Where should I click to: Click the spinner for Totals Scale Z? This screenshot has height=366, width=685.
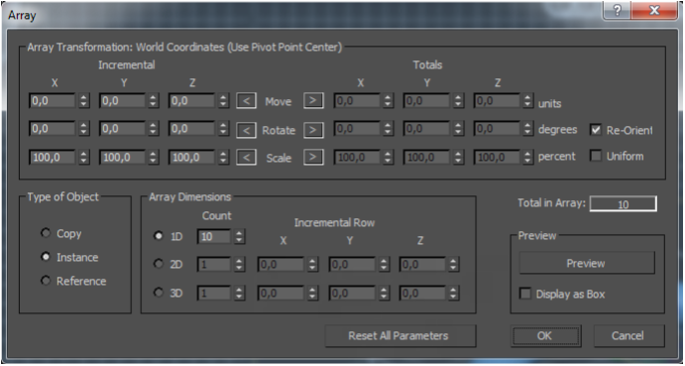[528, 158]
